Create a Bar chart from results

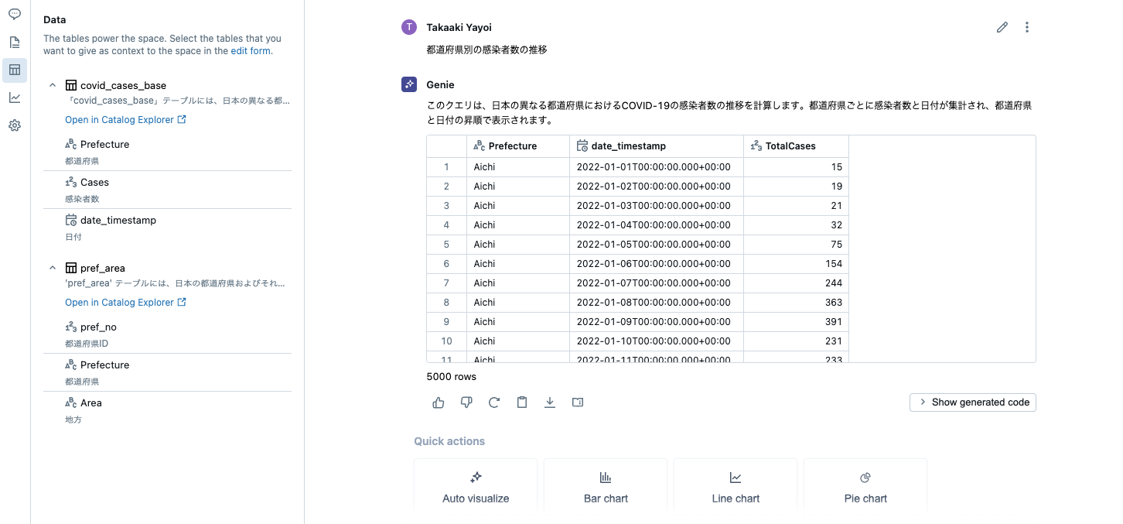pyautogui.click(x=606, y=488)
